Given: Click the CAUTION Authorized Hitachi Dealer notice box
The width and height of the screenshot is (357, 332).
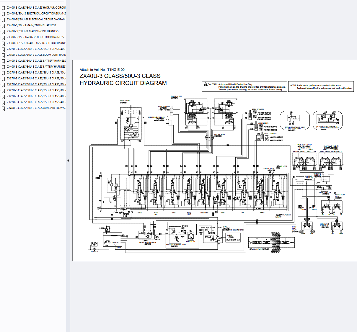Looking at the screenshot, I should 244,87.
